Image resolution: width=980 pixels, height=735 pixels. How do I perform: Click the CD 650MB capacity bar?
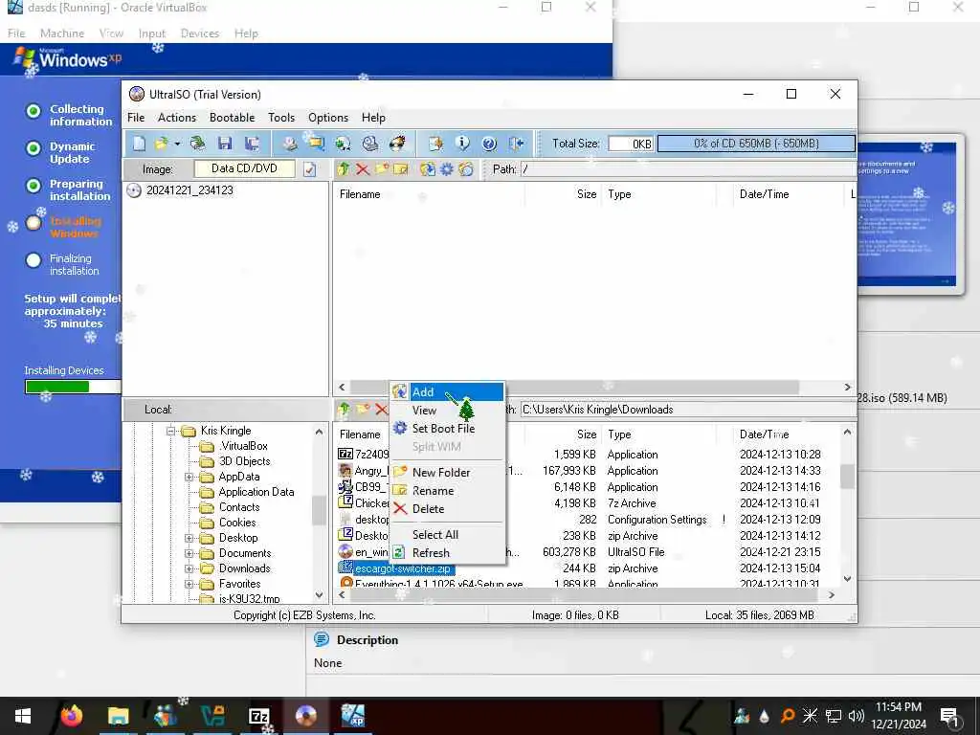756,144
